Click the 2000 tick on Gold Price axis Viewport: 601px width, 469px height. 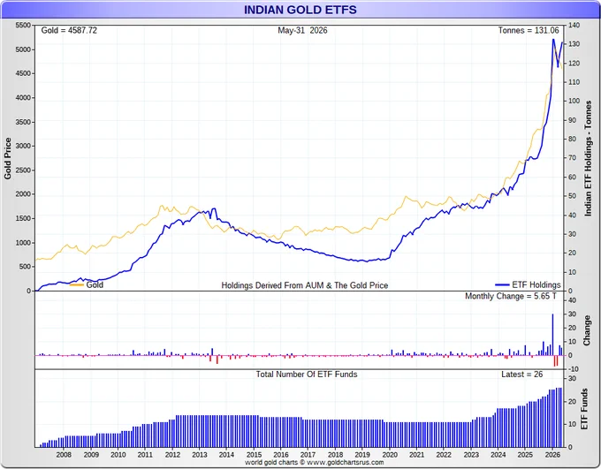23,194
